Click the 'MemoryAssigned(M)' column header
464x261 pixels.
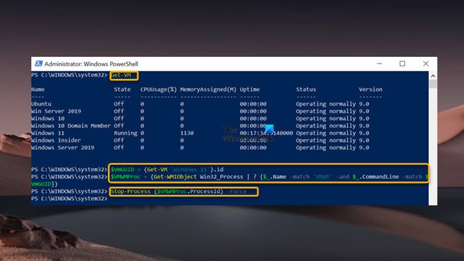[x=208, y=89]
